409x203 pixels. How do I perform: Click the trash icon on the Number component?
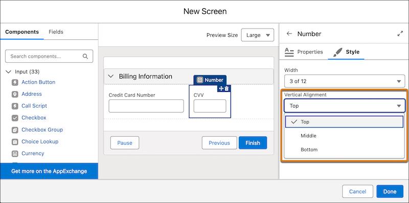[227, 88]
